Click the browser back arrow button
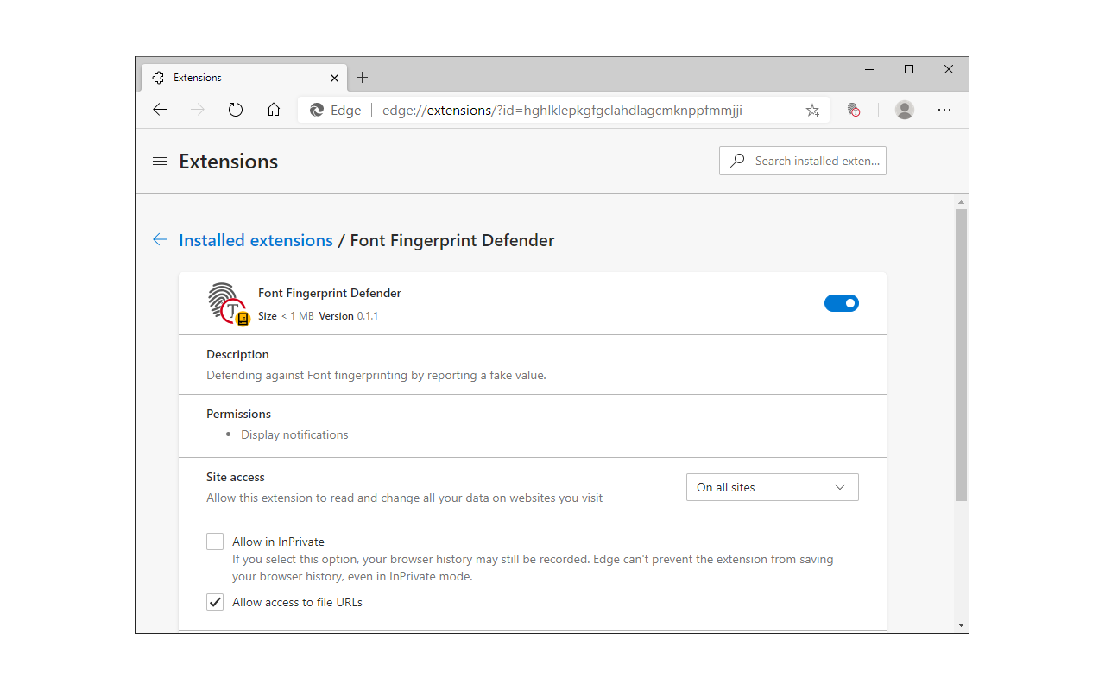The height and width of the screenshot is (691, 1105). 160,110
